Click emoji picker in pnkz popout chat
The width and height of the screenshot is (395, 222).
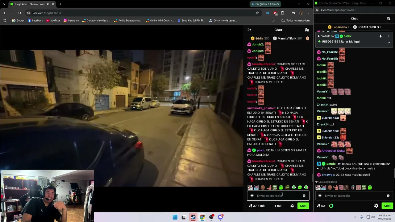(x=388, y=195)
